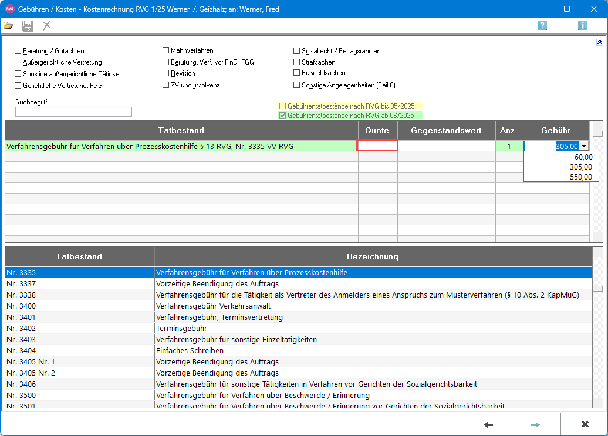Click the Gebühr column header
Viewport: 608px width, 436px height.
point(556,131)
